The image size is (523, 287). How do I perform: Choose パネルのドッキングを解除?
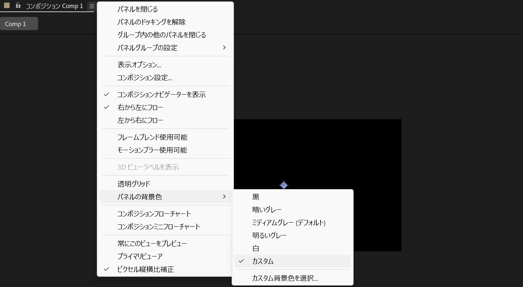click(x=165, y=22)
